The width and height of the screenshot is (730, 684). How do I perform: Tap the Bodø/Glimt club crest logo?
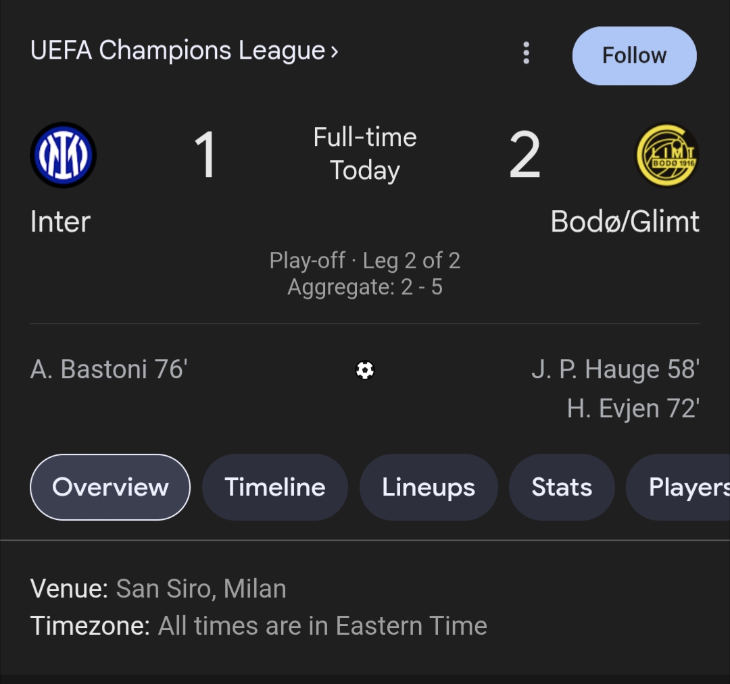[x=667, y=155]
